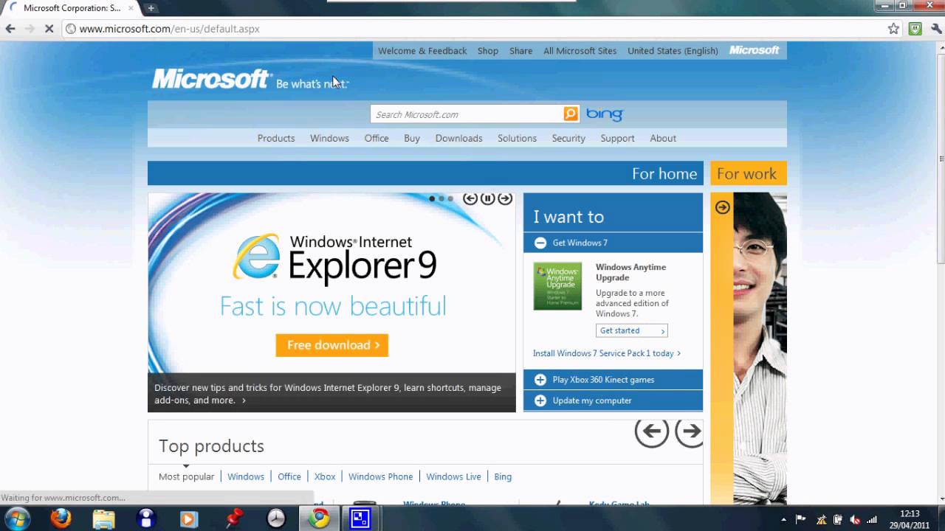This screenshot has width=945, height=531.
Task: Click the orange search magnifier button
Action: point(571,114)
